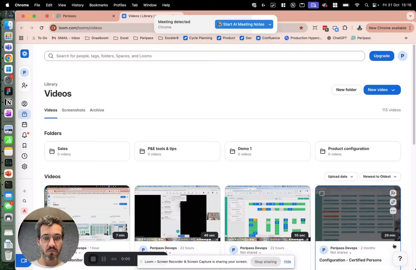
Task: Switch to the Peripass browser tab
Action: coord(85,16)
